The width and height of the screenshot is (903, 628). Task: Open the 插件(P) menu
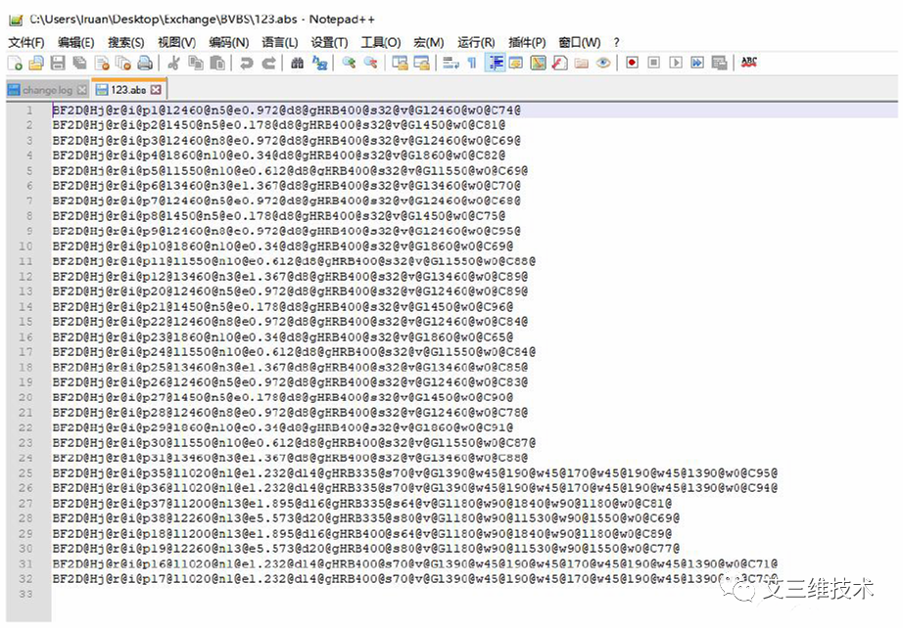[527, 43]
